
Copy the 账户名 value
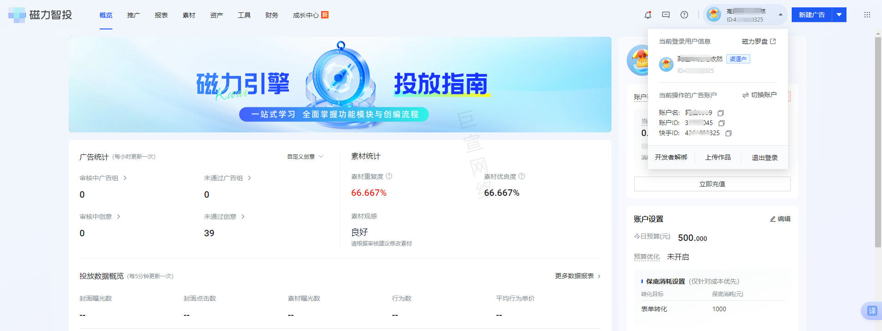click(x=721, y=113)
